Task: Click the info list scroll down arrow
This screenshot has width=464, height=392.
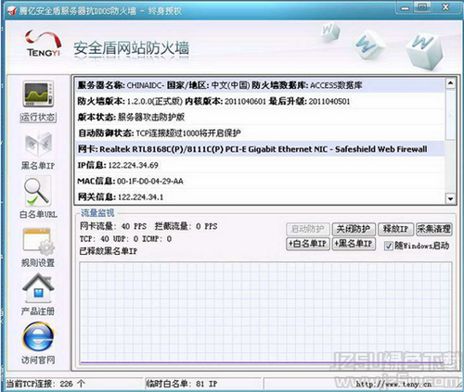Action: (450, 199)
